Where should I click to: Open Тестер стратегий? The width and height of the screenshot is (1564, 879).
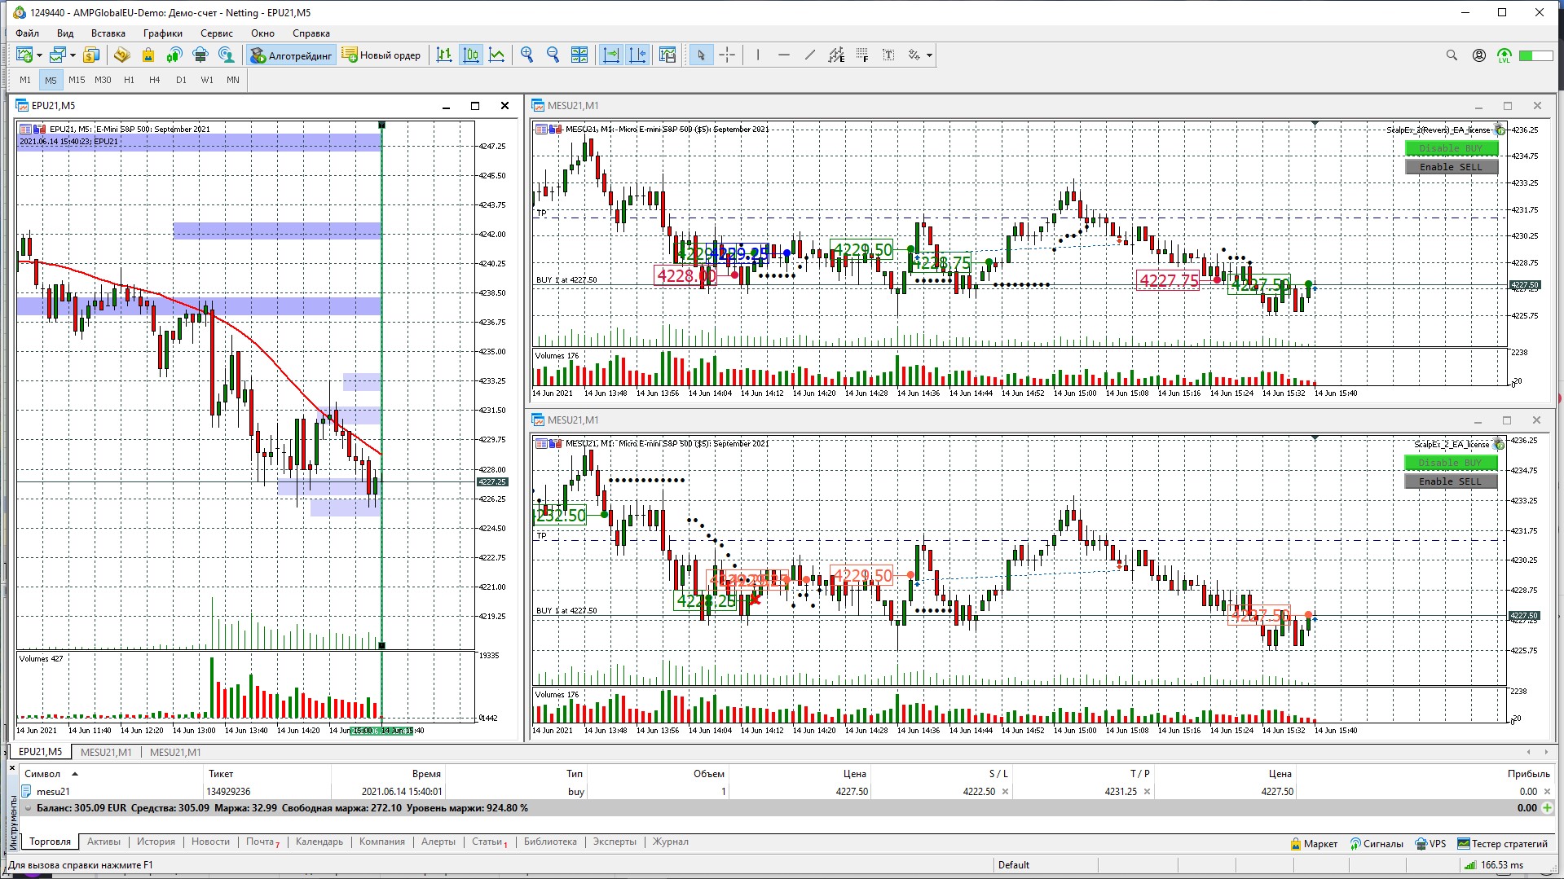(1501, 843)
